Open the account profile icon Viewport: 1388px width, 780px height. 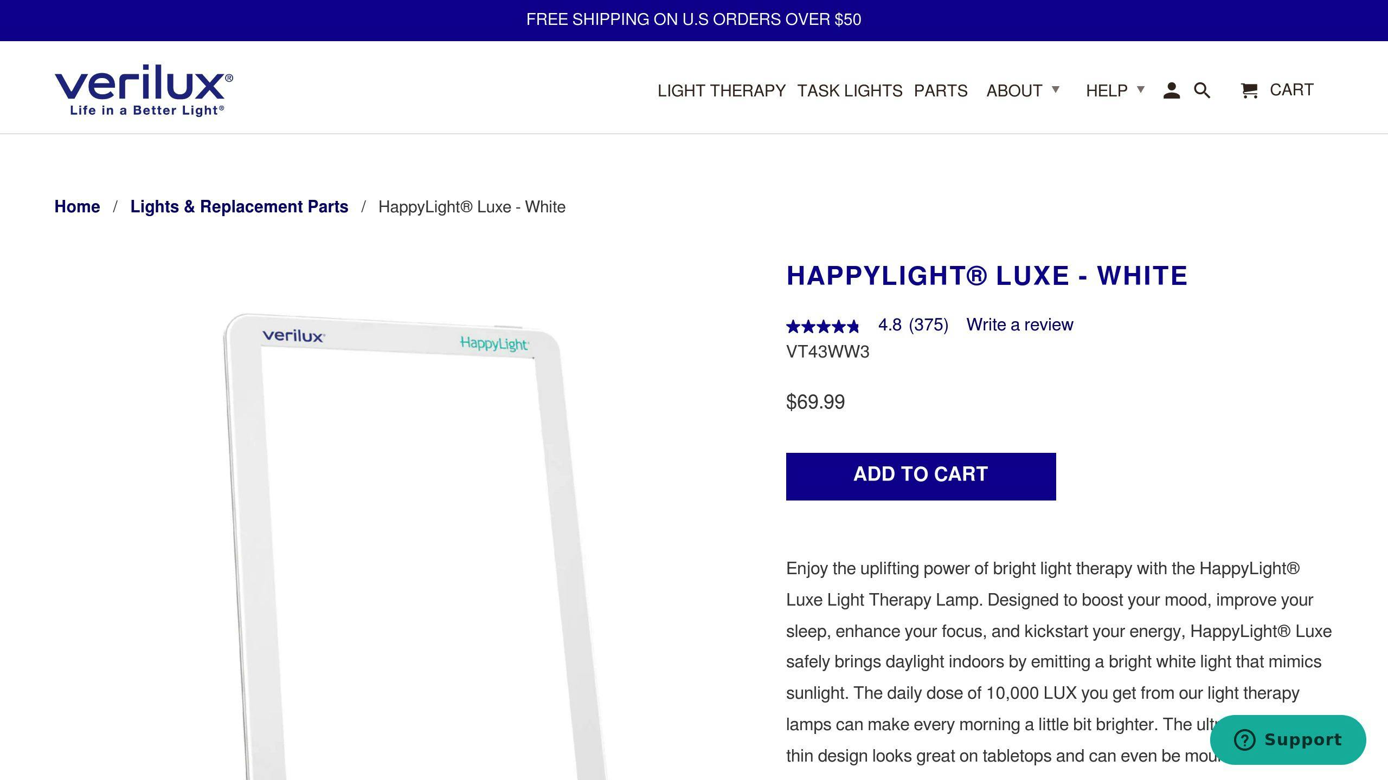point(1171,90)
